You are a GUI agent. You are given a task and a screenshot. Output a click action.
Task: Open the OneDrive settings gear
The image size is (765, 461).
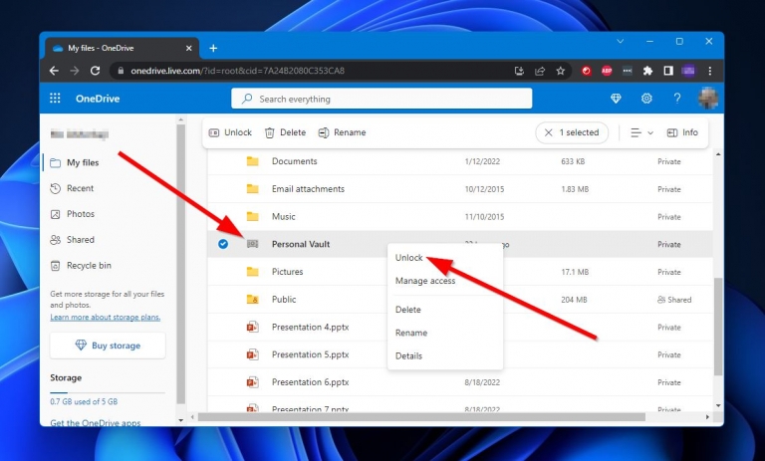click(646, 99)
